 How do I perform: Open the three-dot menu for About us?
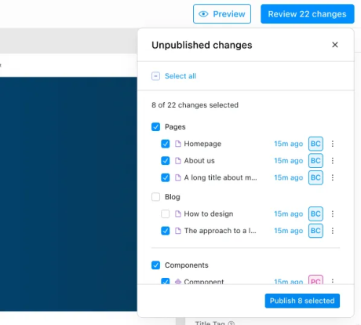tap(333, 161)
